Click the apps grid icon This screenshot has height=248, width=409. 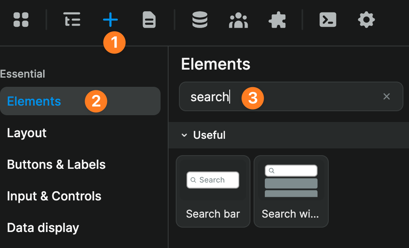coord(21,20)
